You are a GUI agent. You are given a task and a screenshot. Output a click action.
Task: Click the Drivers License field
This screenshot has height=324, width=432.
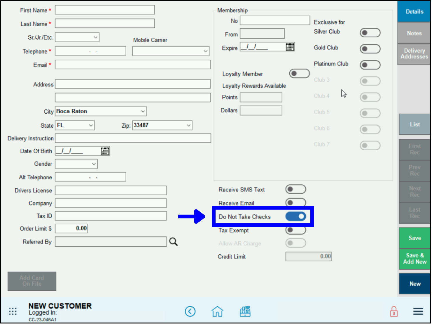[x=111, y=190]
